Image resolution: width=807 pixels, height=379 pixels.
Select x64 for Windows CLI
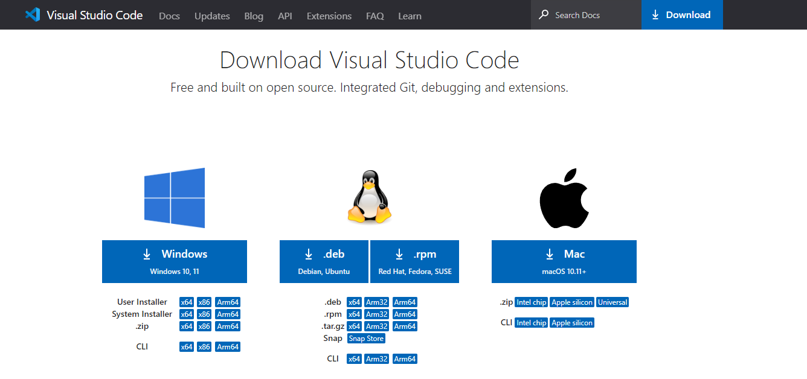tap(187, 347)
